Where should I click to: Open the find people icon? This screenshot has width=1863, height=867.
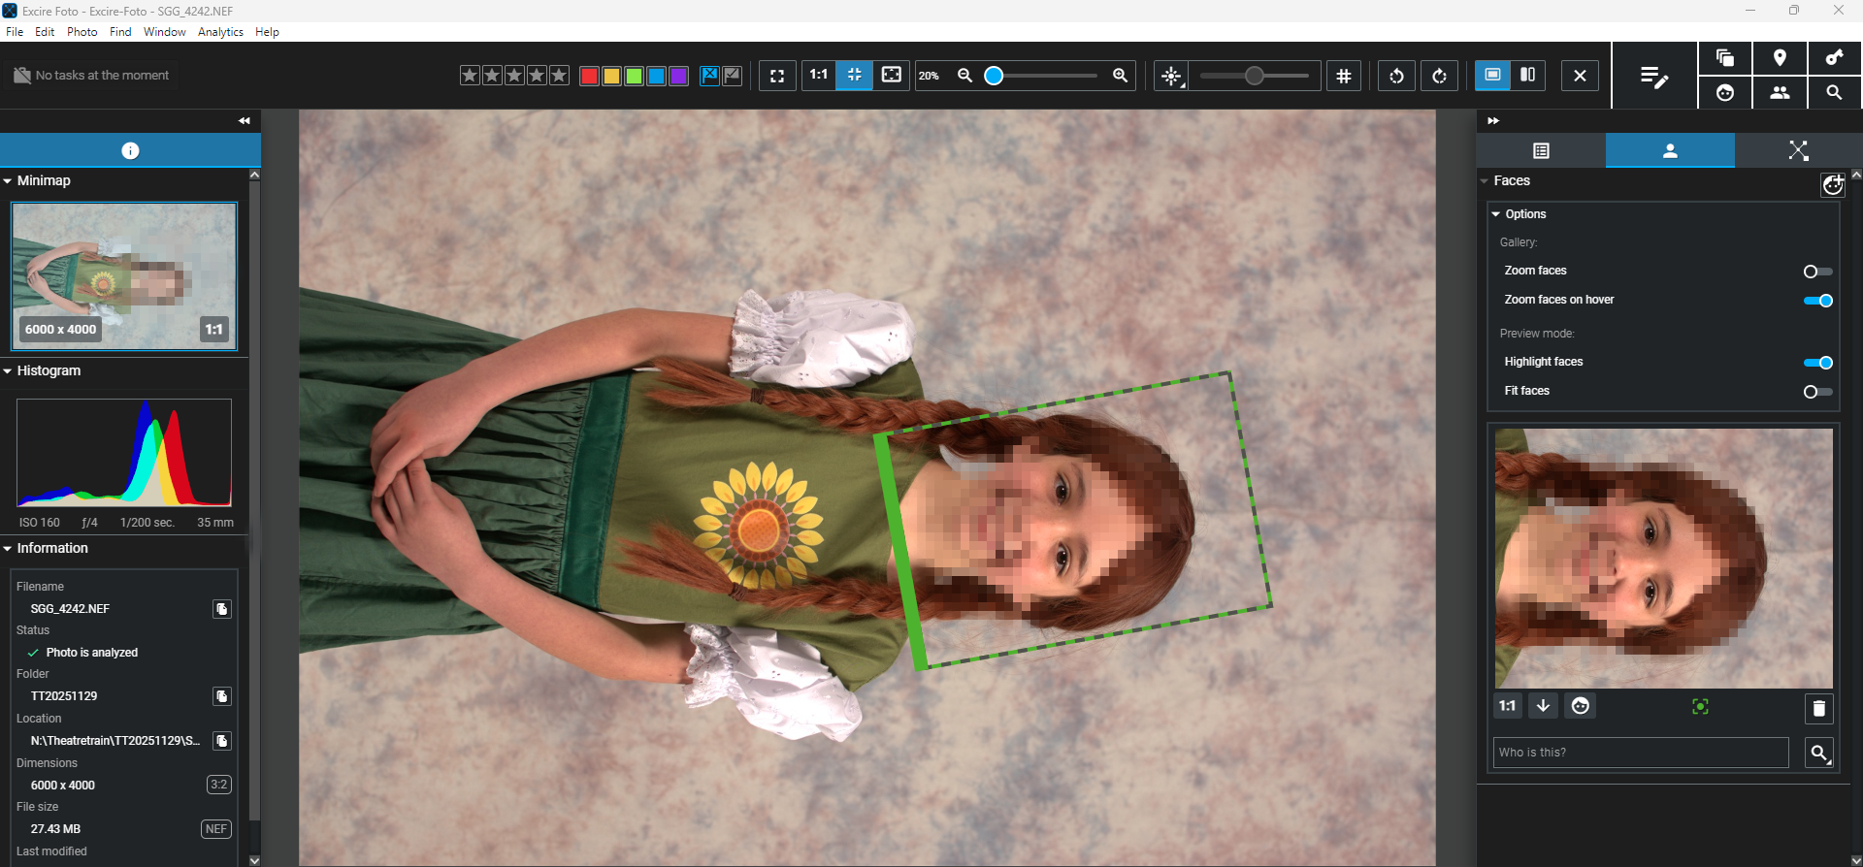pyautogui.click(x=1780, y=93)
